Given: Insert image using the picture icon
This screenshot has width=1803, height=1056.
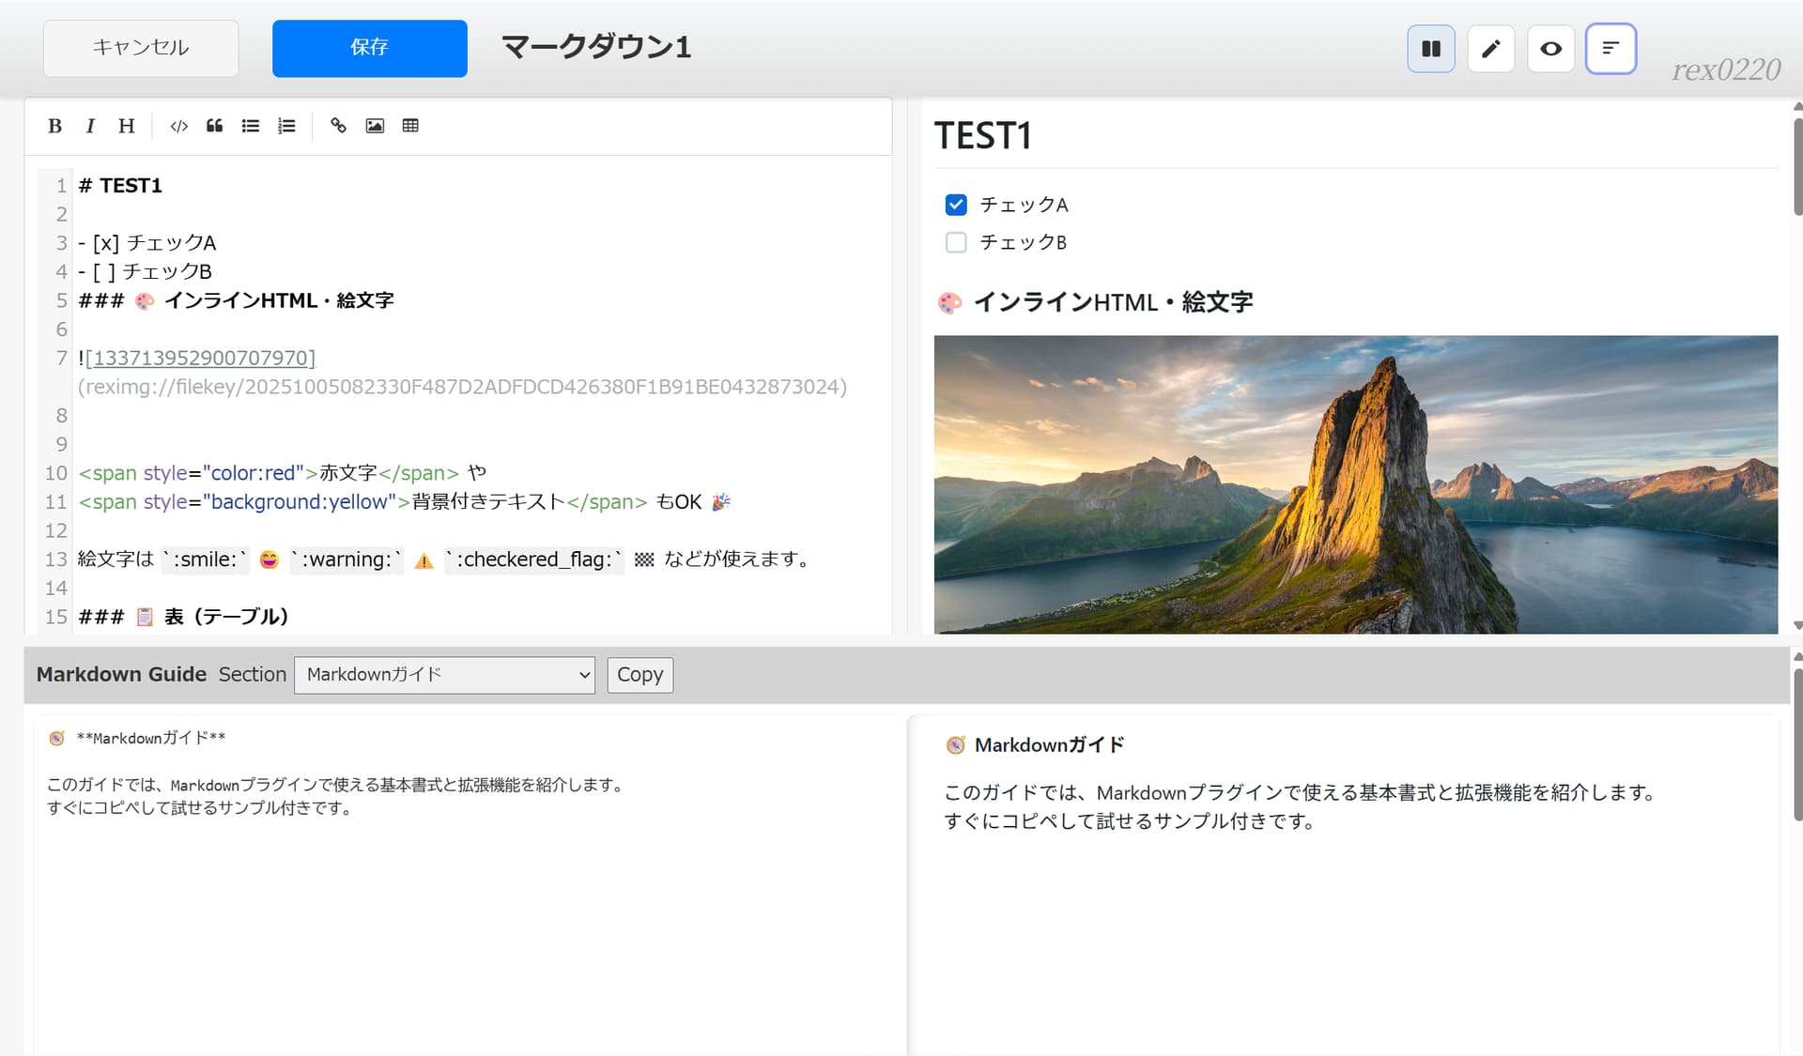Looking at the screenshot, I should 375,126.
